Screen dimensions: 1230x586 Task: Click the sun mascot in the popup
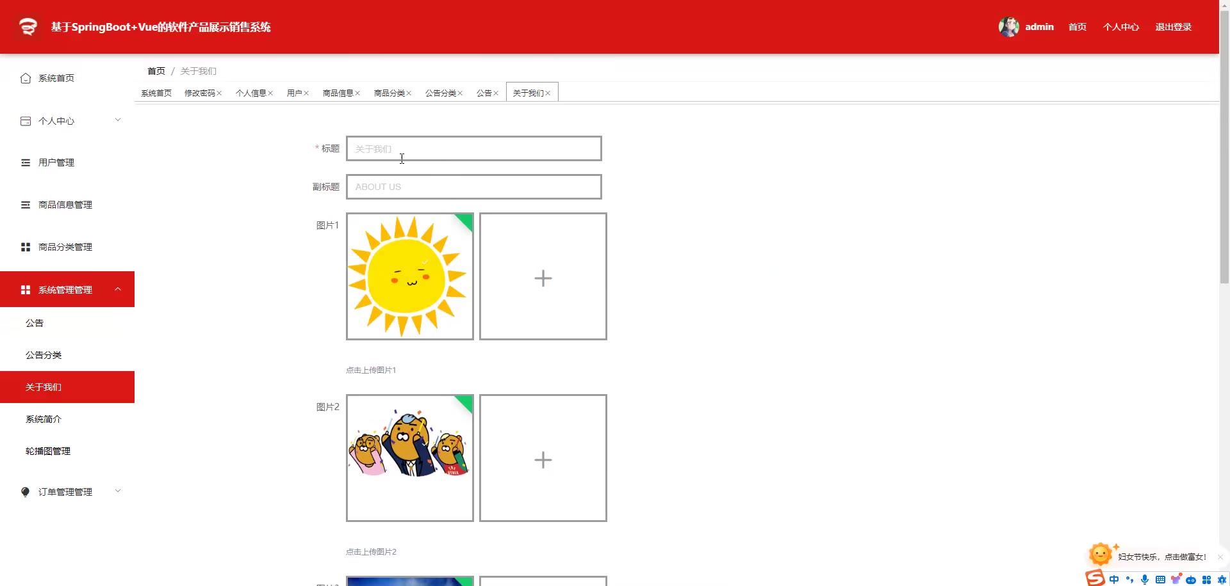coord(1101,554)
